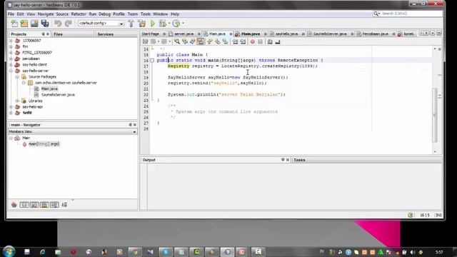Image resolution: width=457 pixels, height=257 pixels.
Task: Click the Build Project hammer icon
Action: tap(131, 24)
